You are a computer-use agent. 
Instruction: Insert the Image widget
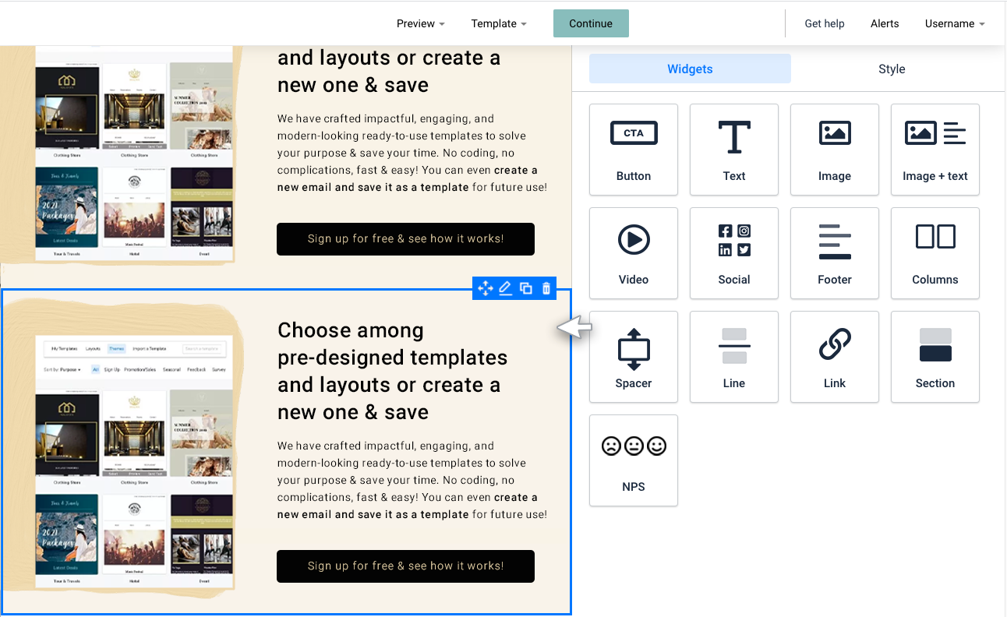pos(835,150)
